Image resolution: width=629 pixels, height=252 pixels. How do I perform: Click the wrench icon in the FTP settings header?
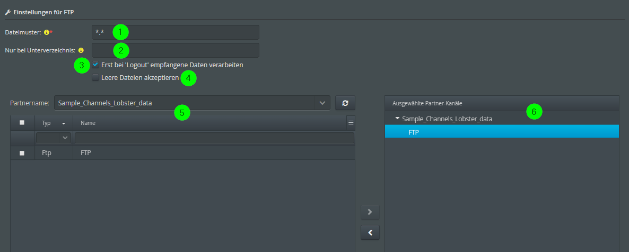tap(7, 12)
